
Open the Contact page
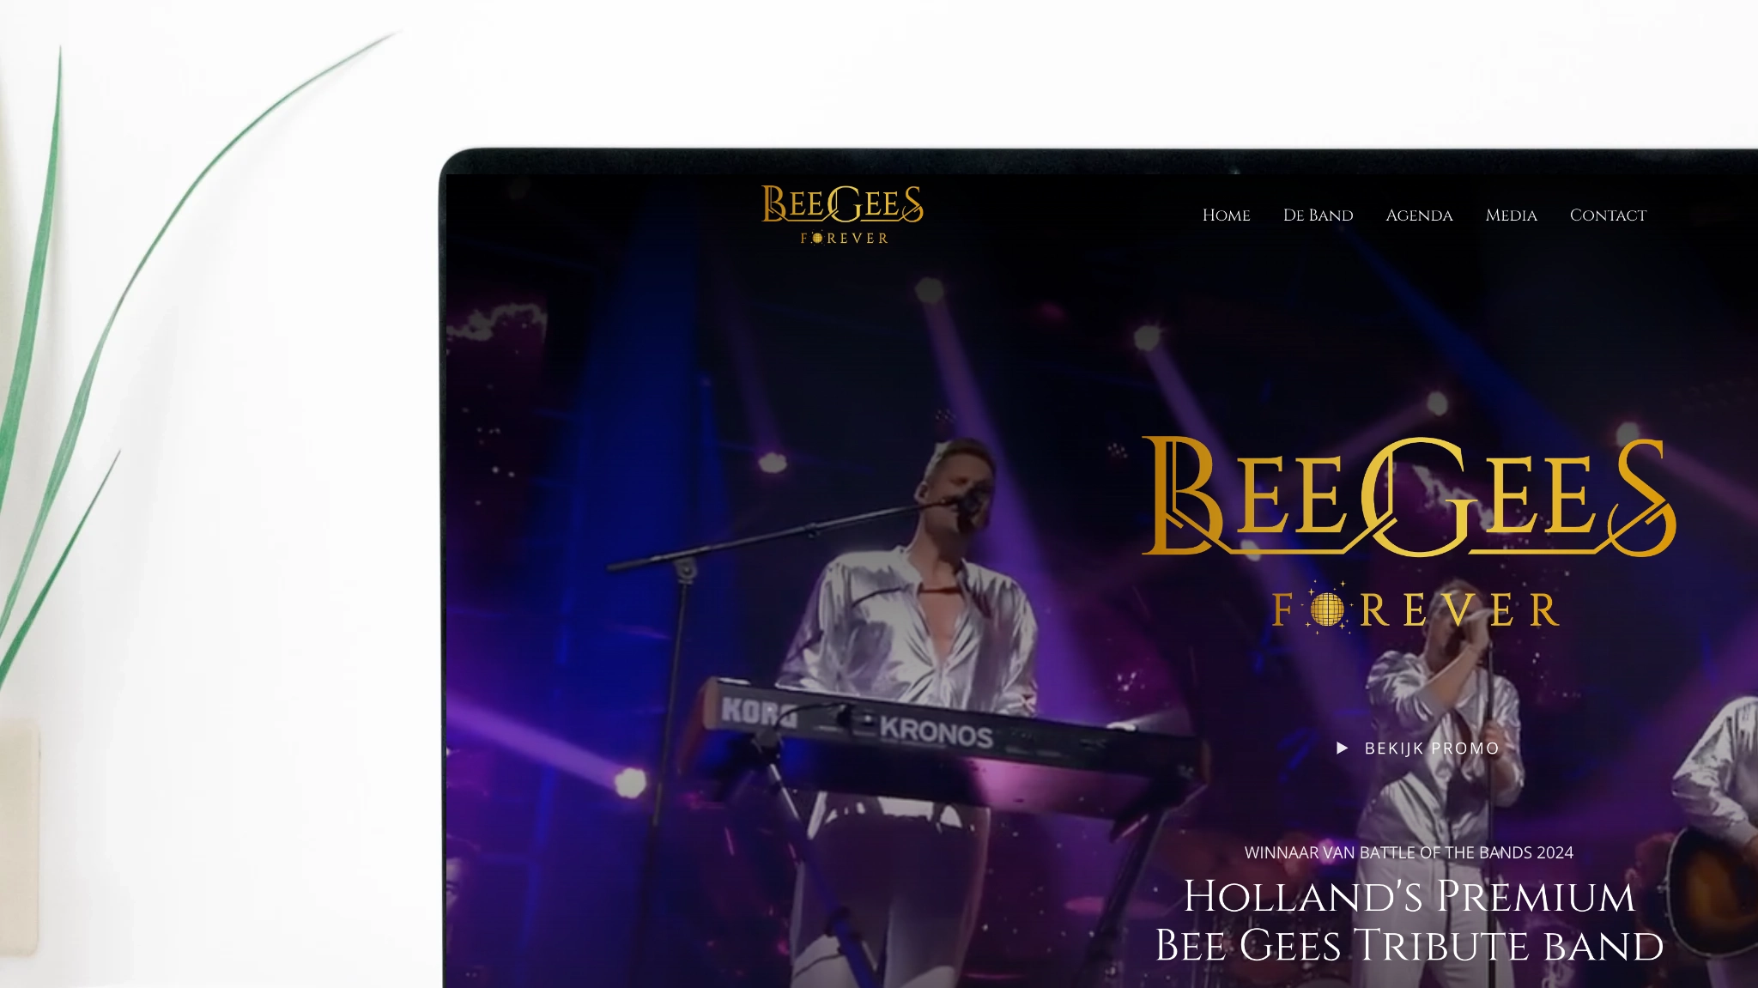tap(1608, 215)
